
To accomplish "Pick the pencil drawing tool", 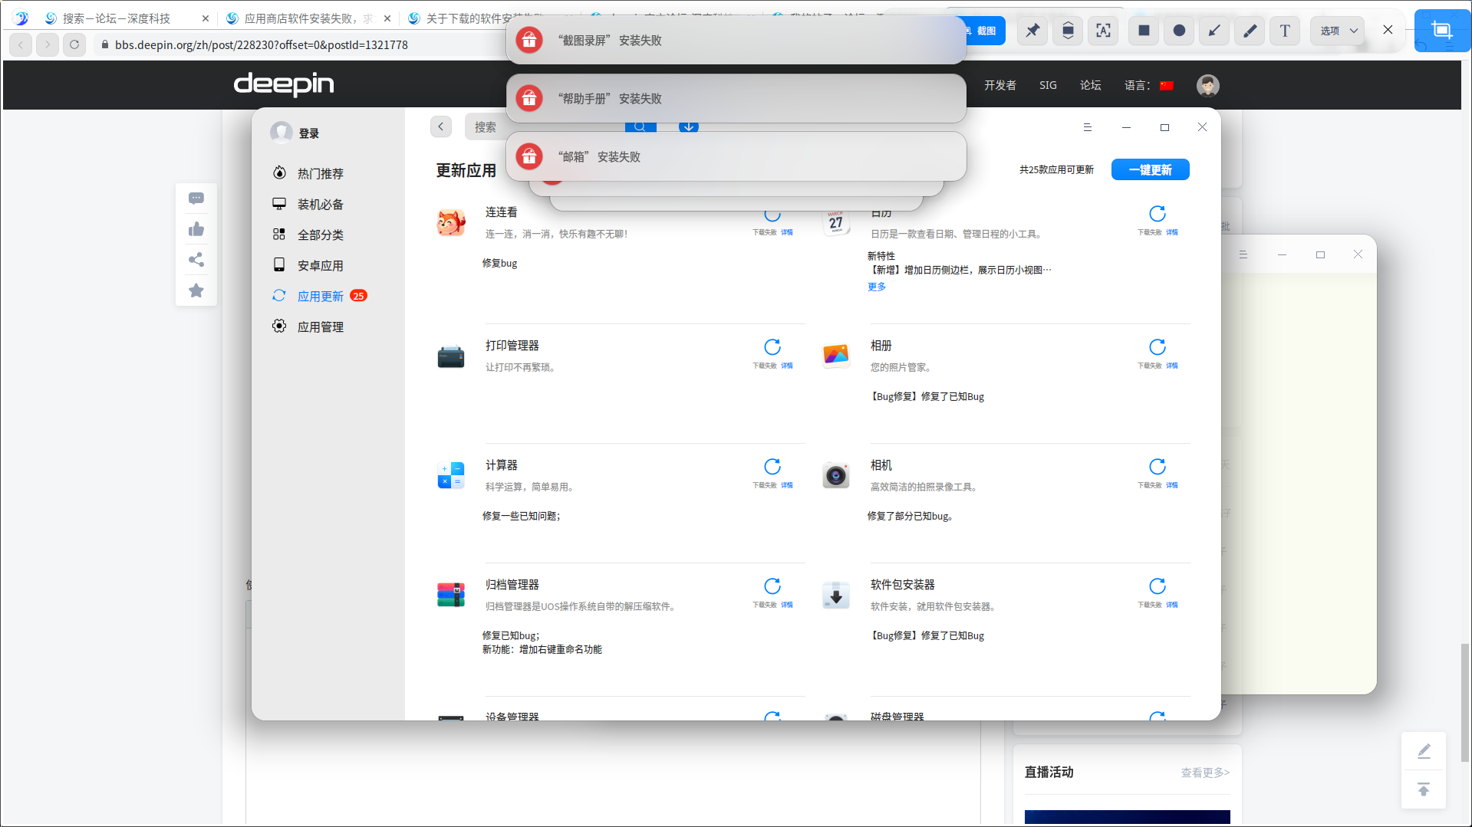I will click(1250, 31).
